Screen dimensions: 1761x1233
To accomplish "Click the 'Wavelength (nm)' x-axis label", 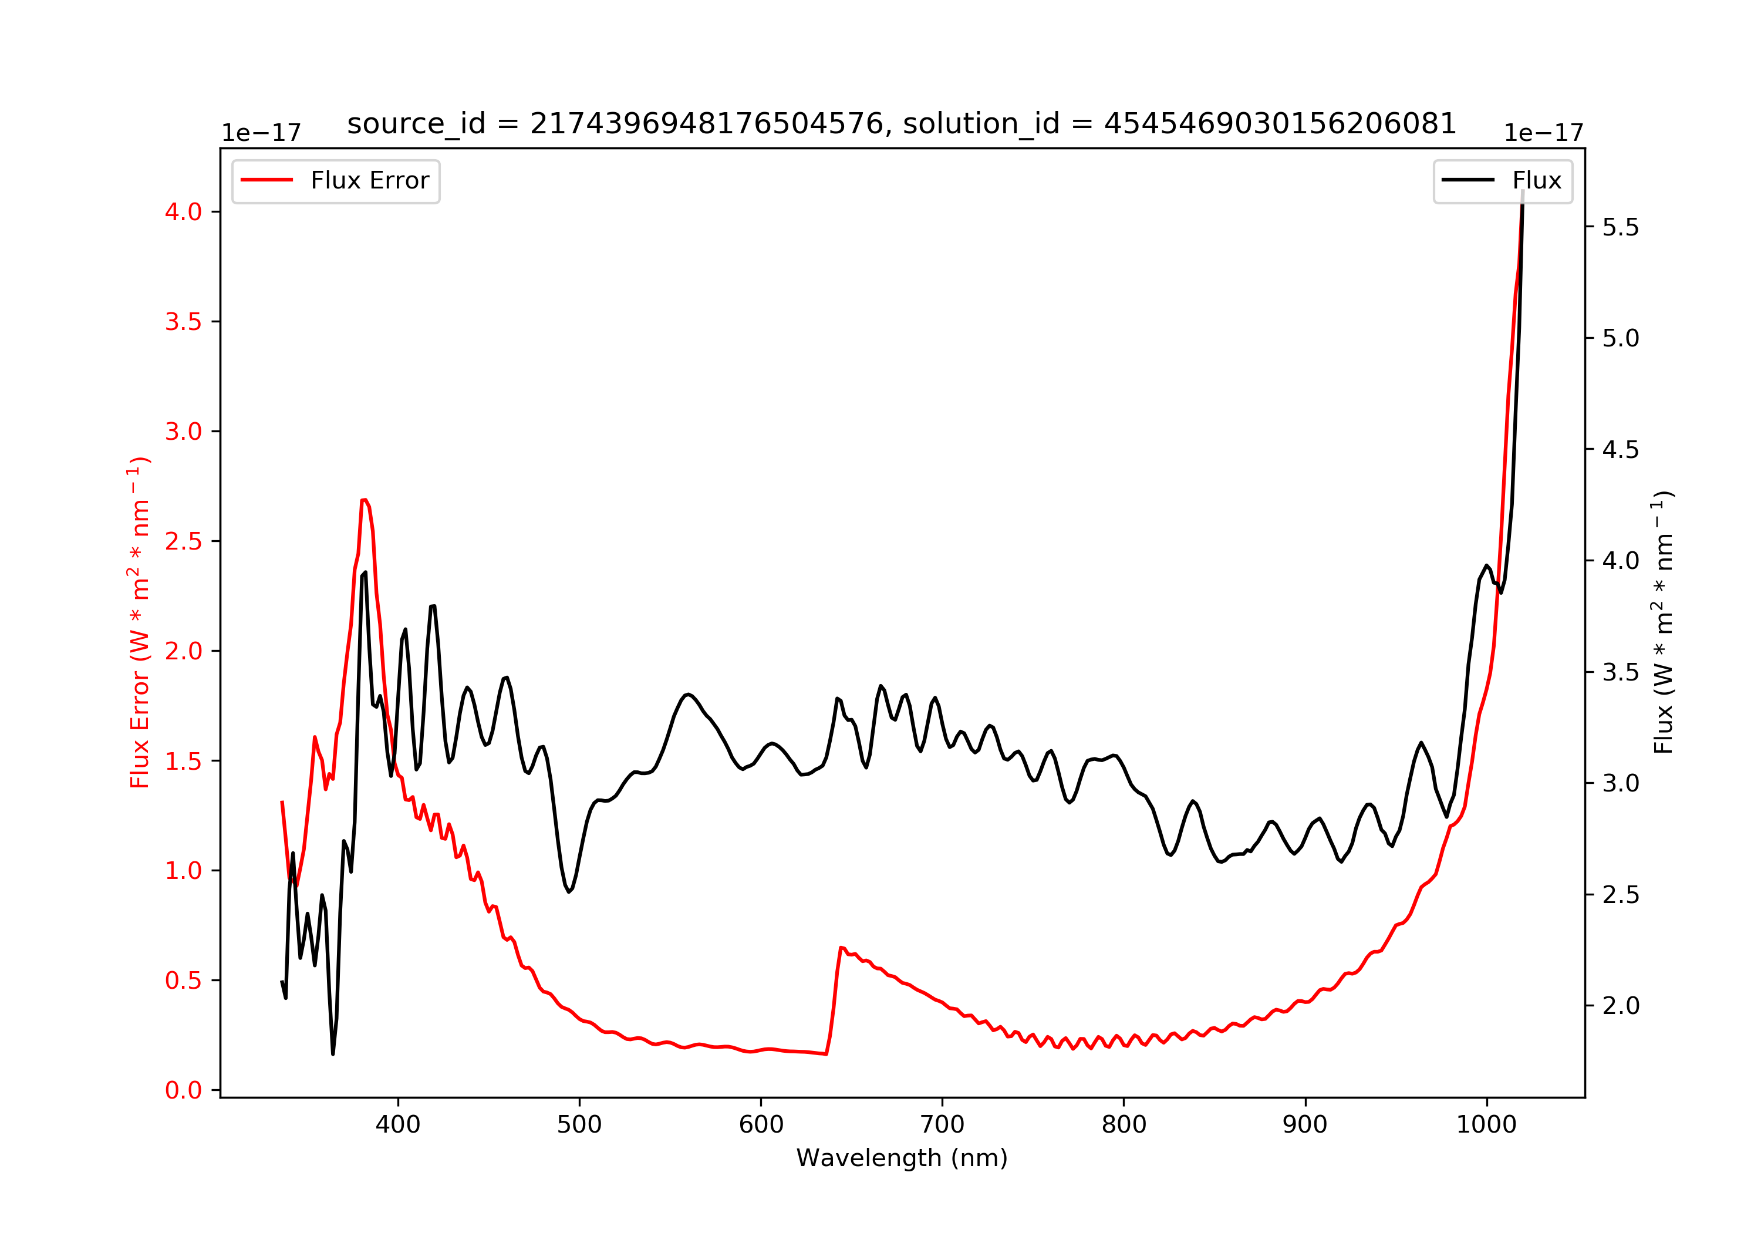I will click(x=902, y=1158).
